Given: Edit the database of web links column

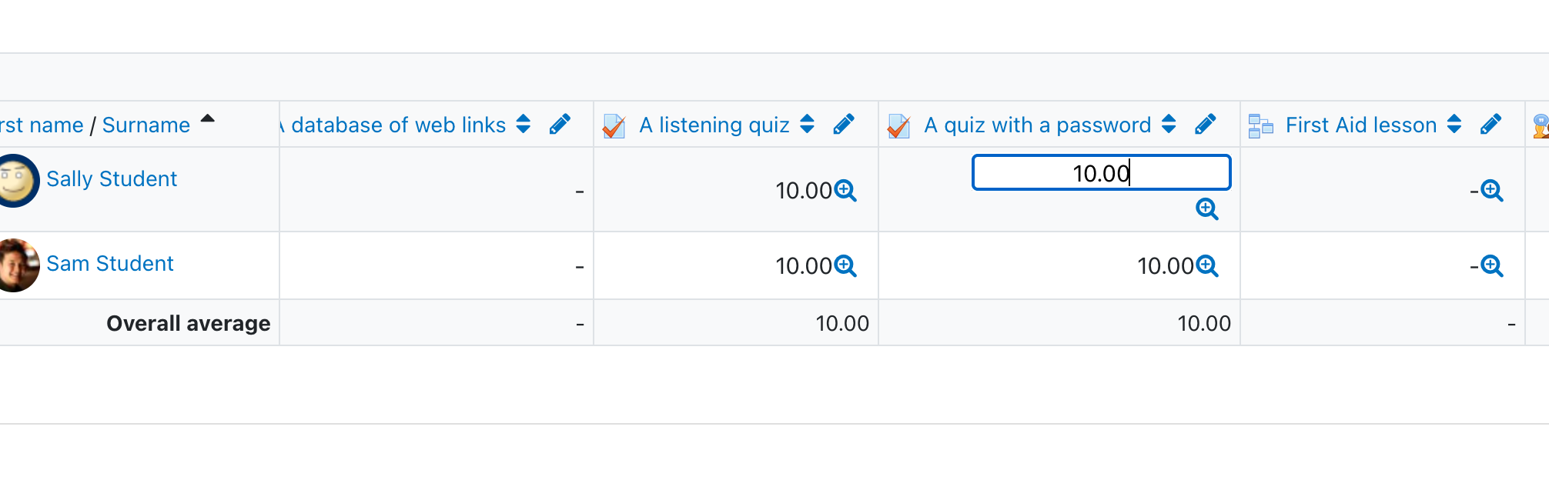Looking at the screenshot, I should tap(560, 125).
